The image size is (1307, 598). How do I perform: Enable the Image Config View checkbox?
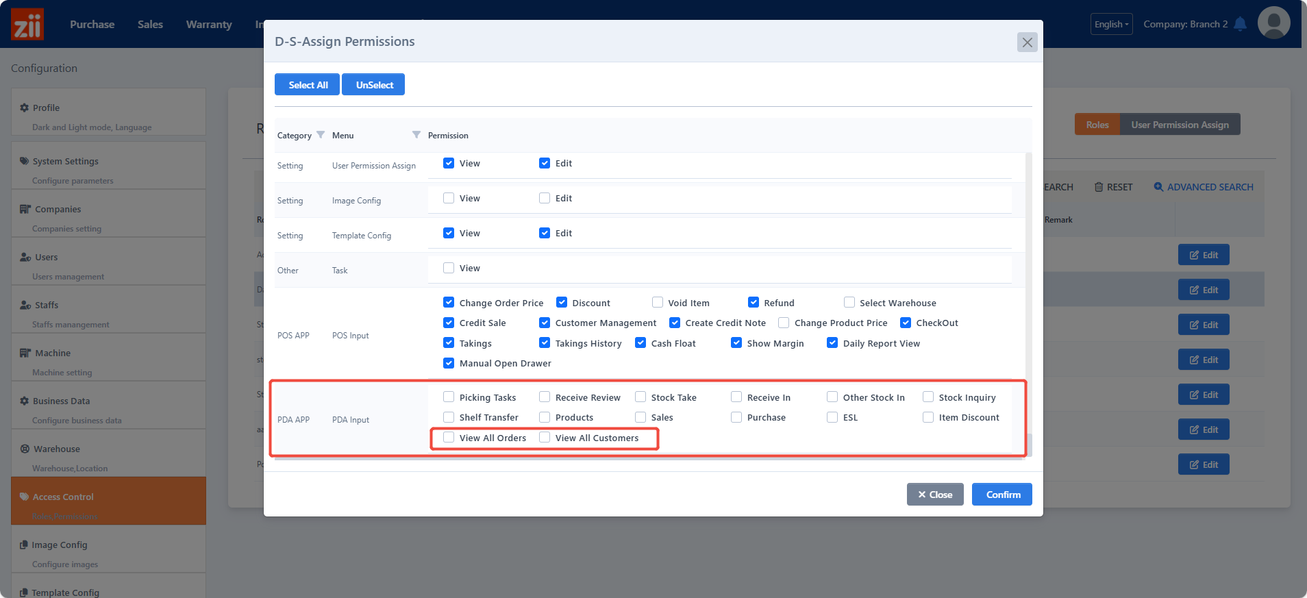click(449, 199)
